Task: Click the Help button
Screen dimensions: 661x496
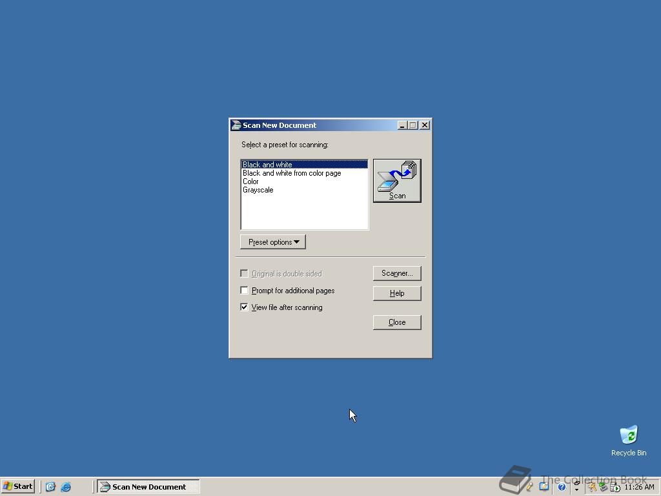Action: 397,293
